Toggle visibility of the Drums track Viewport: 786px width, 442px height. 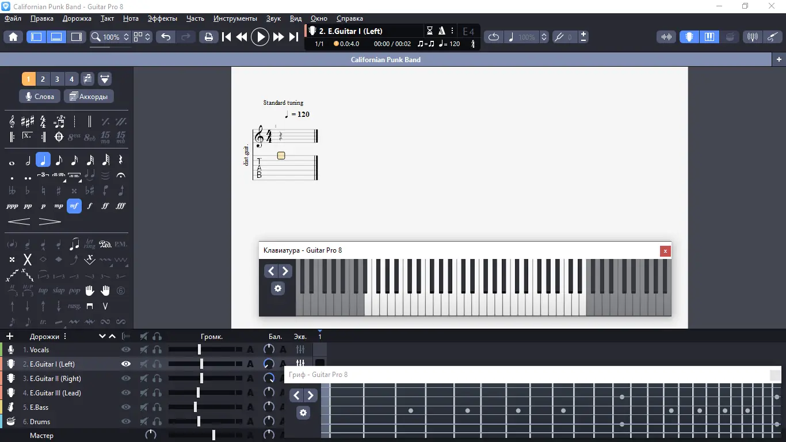click(126, 421)
